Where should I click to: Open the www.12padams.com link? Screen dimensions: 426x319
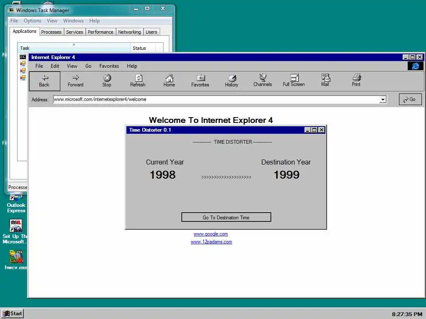pos(211,242)
